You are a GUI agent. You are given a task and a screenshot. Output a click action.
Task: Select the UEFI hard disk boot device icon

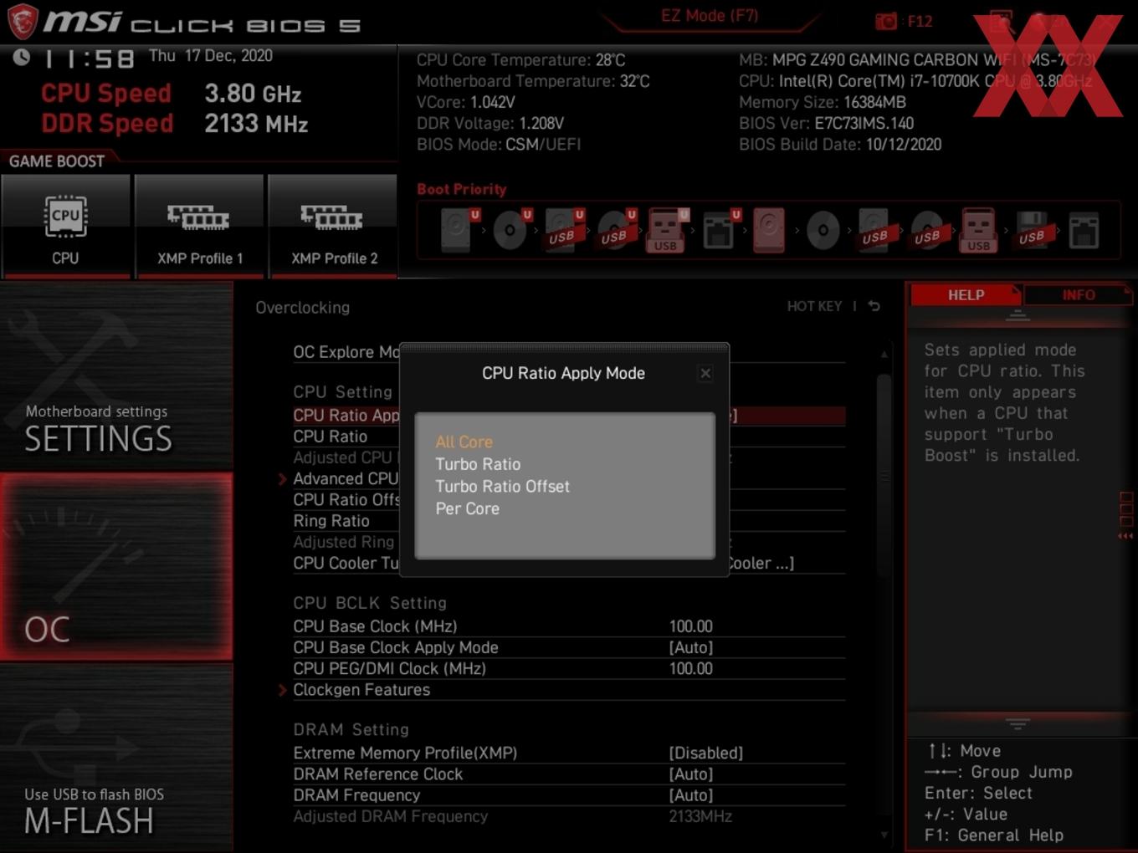coord(459,230)
